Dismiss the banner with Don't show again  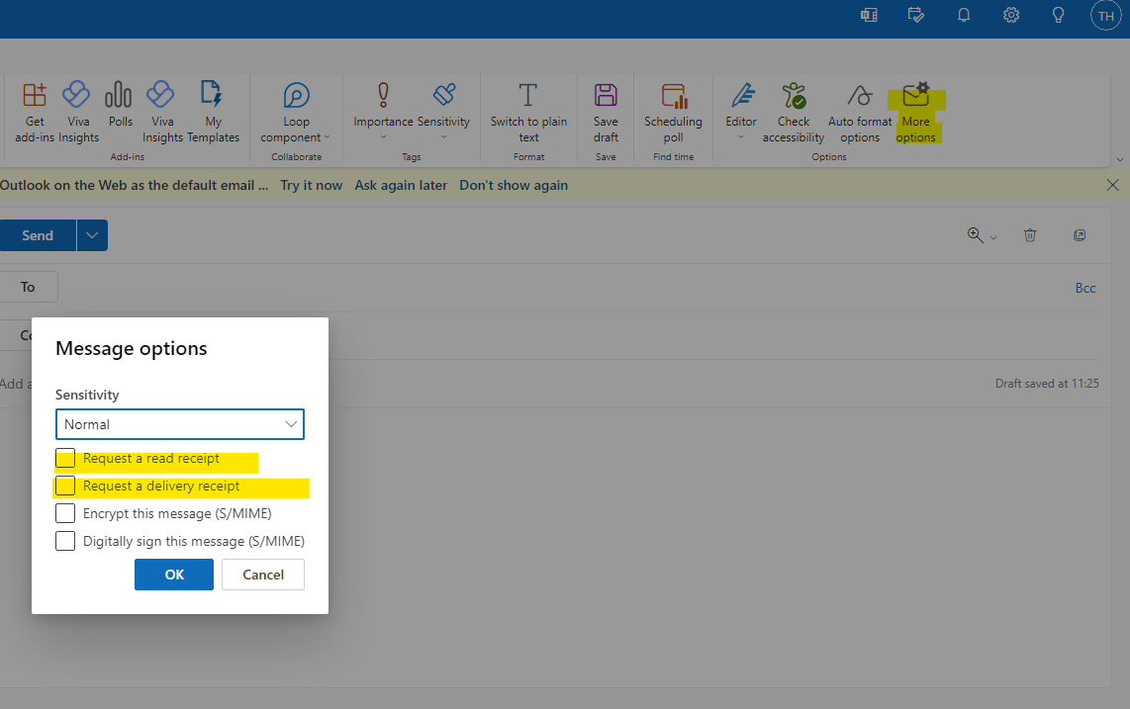click(x=514, y=184)
